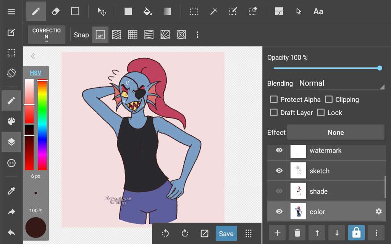Collapse the color panel with double chevron
The height and width of the screenshot is (244, 391).
pos(33,56)
